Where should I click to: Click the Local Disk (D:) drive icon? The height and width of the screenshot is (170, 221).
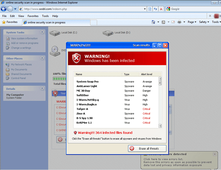(x=108, y=33)
